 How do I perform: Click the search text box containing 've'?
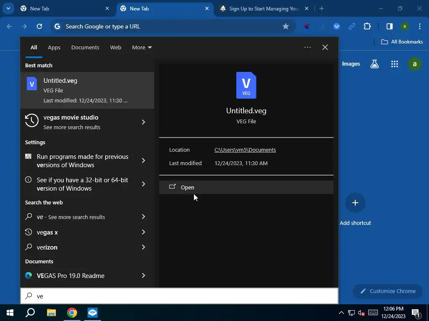click(179, 296)
